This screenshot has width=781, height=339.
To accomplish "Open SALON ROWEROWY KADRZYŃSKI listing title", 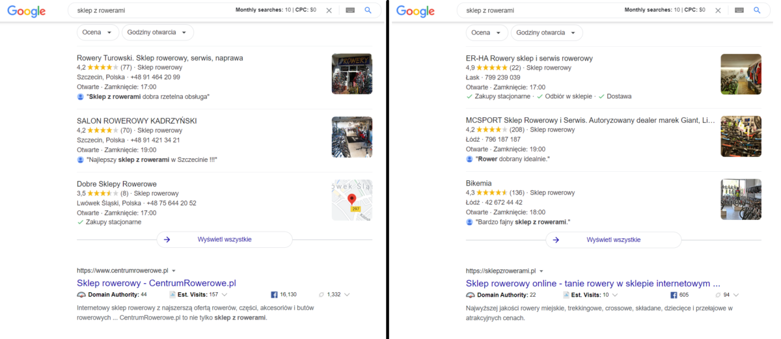I will pos(137,120).
